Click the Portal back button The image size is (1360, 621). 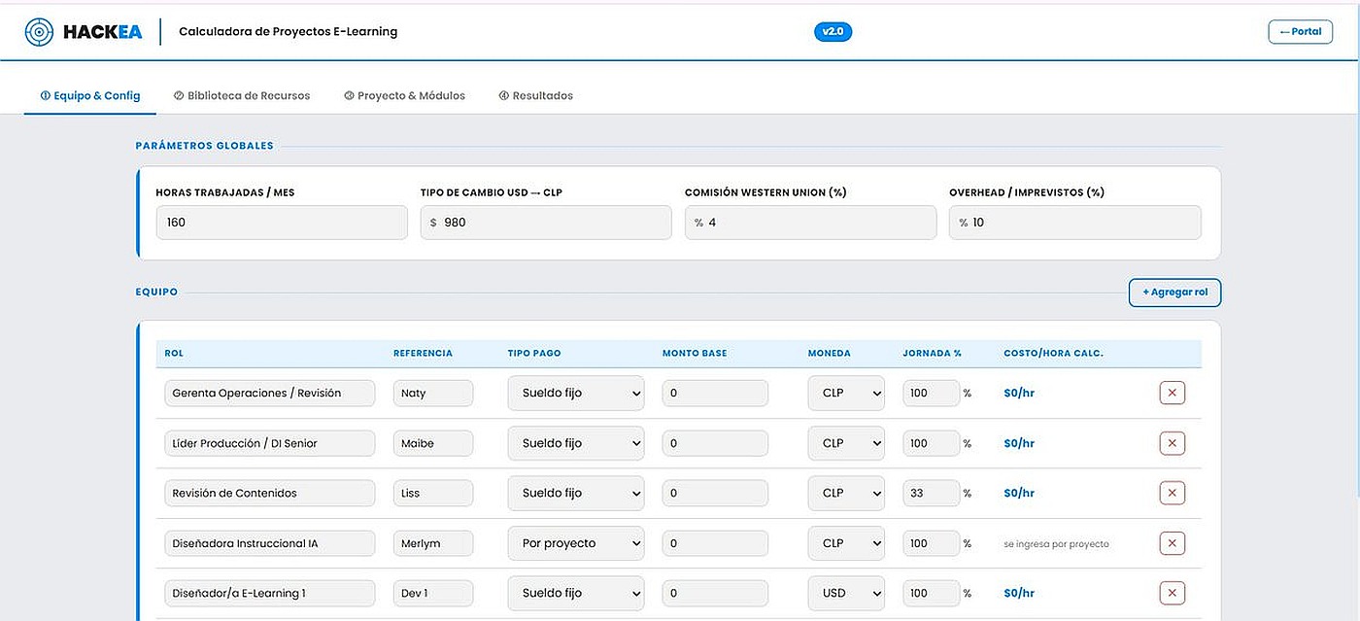tap(1300, 31)
